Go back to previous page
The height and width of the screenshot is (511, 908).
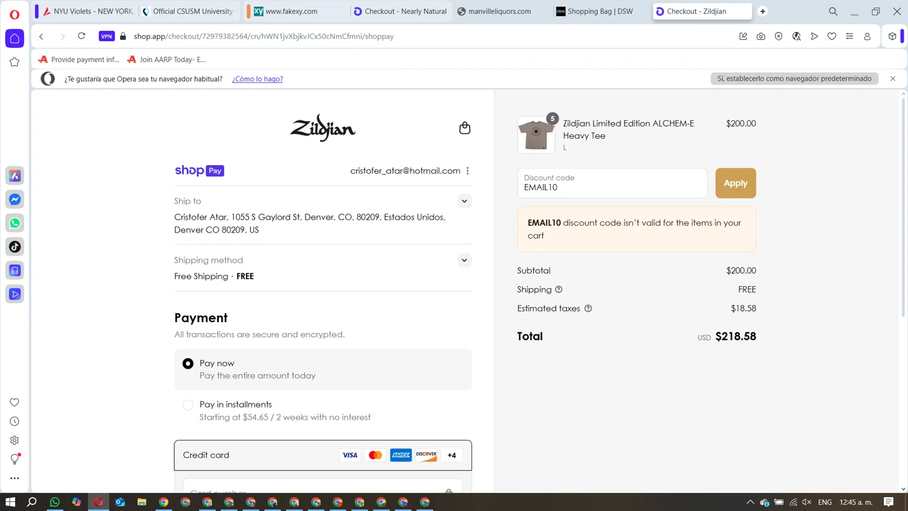[41, 36]
